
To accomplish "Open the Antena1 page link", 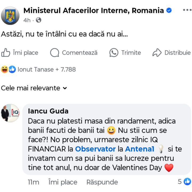I will (x=140, y=149).
